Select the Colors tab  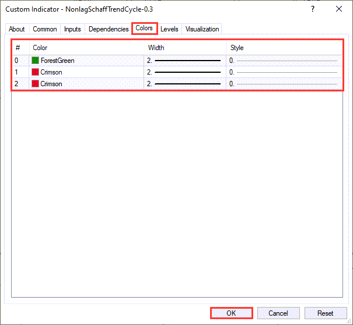click(144, 28)
